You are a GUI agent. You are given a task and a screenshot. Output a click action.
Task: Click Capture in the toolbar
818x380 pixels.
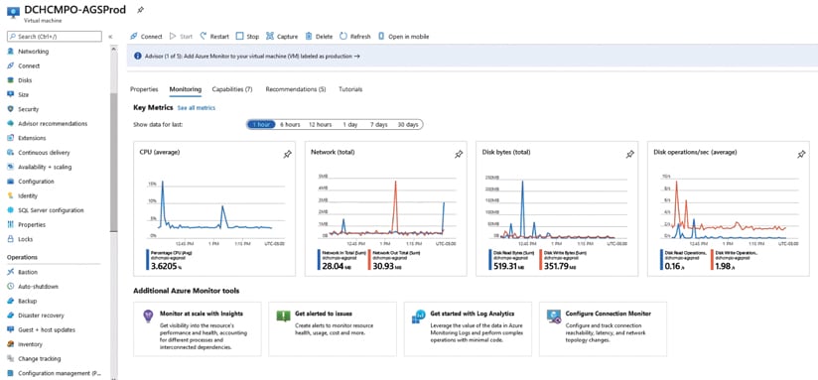click(282, 37)
